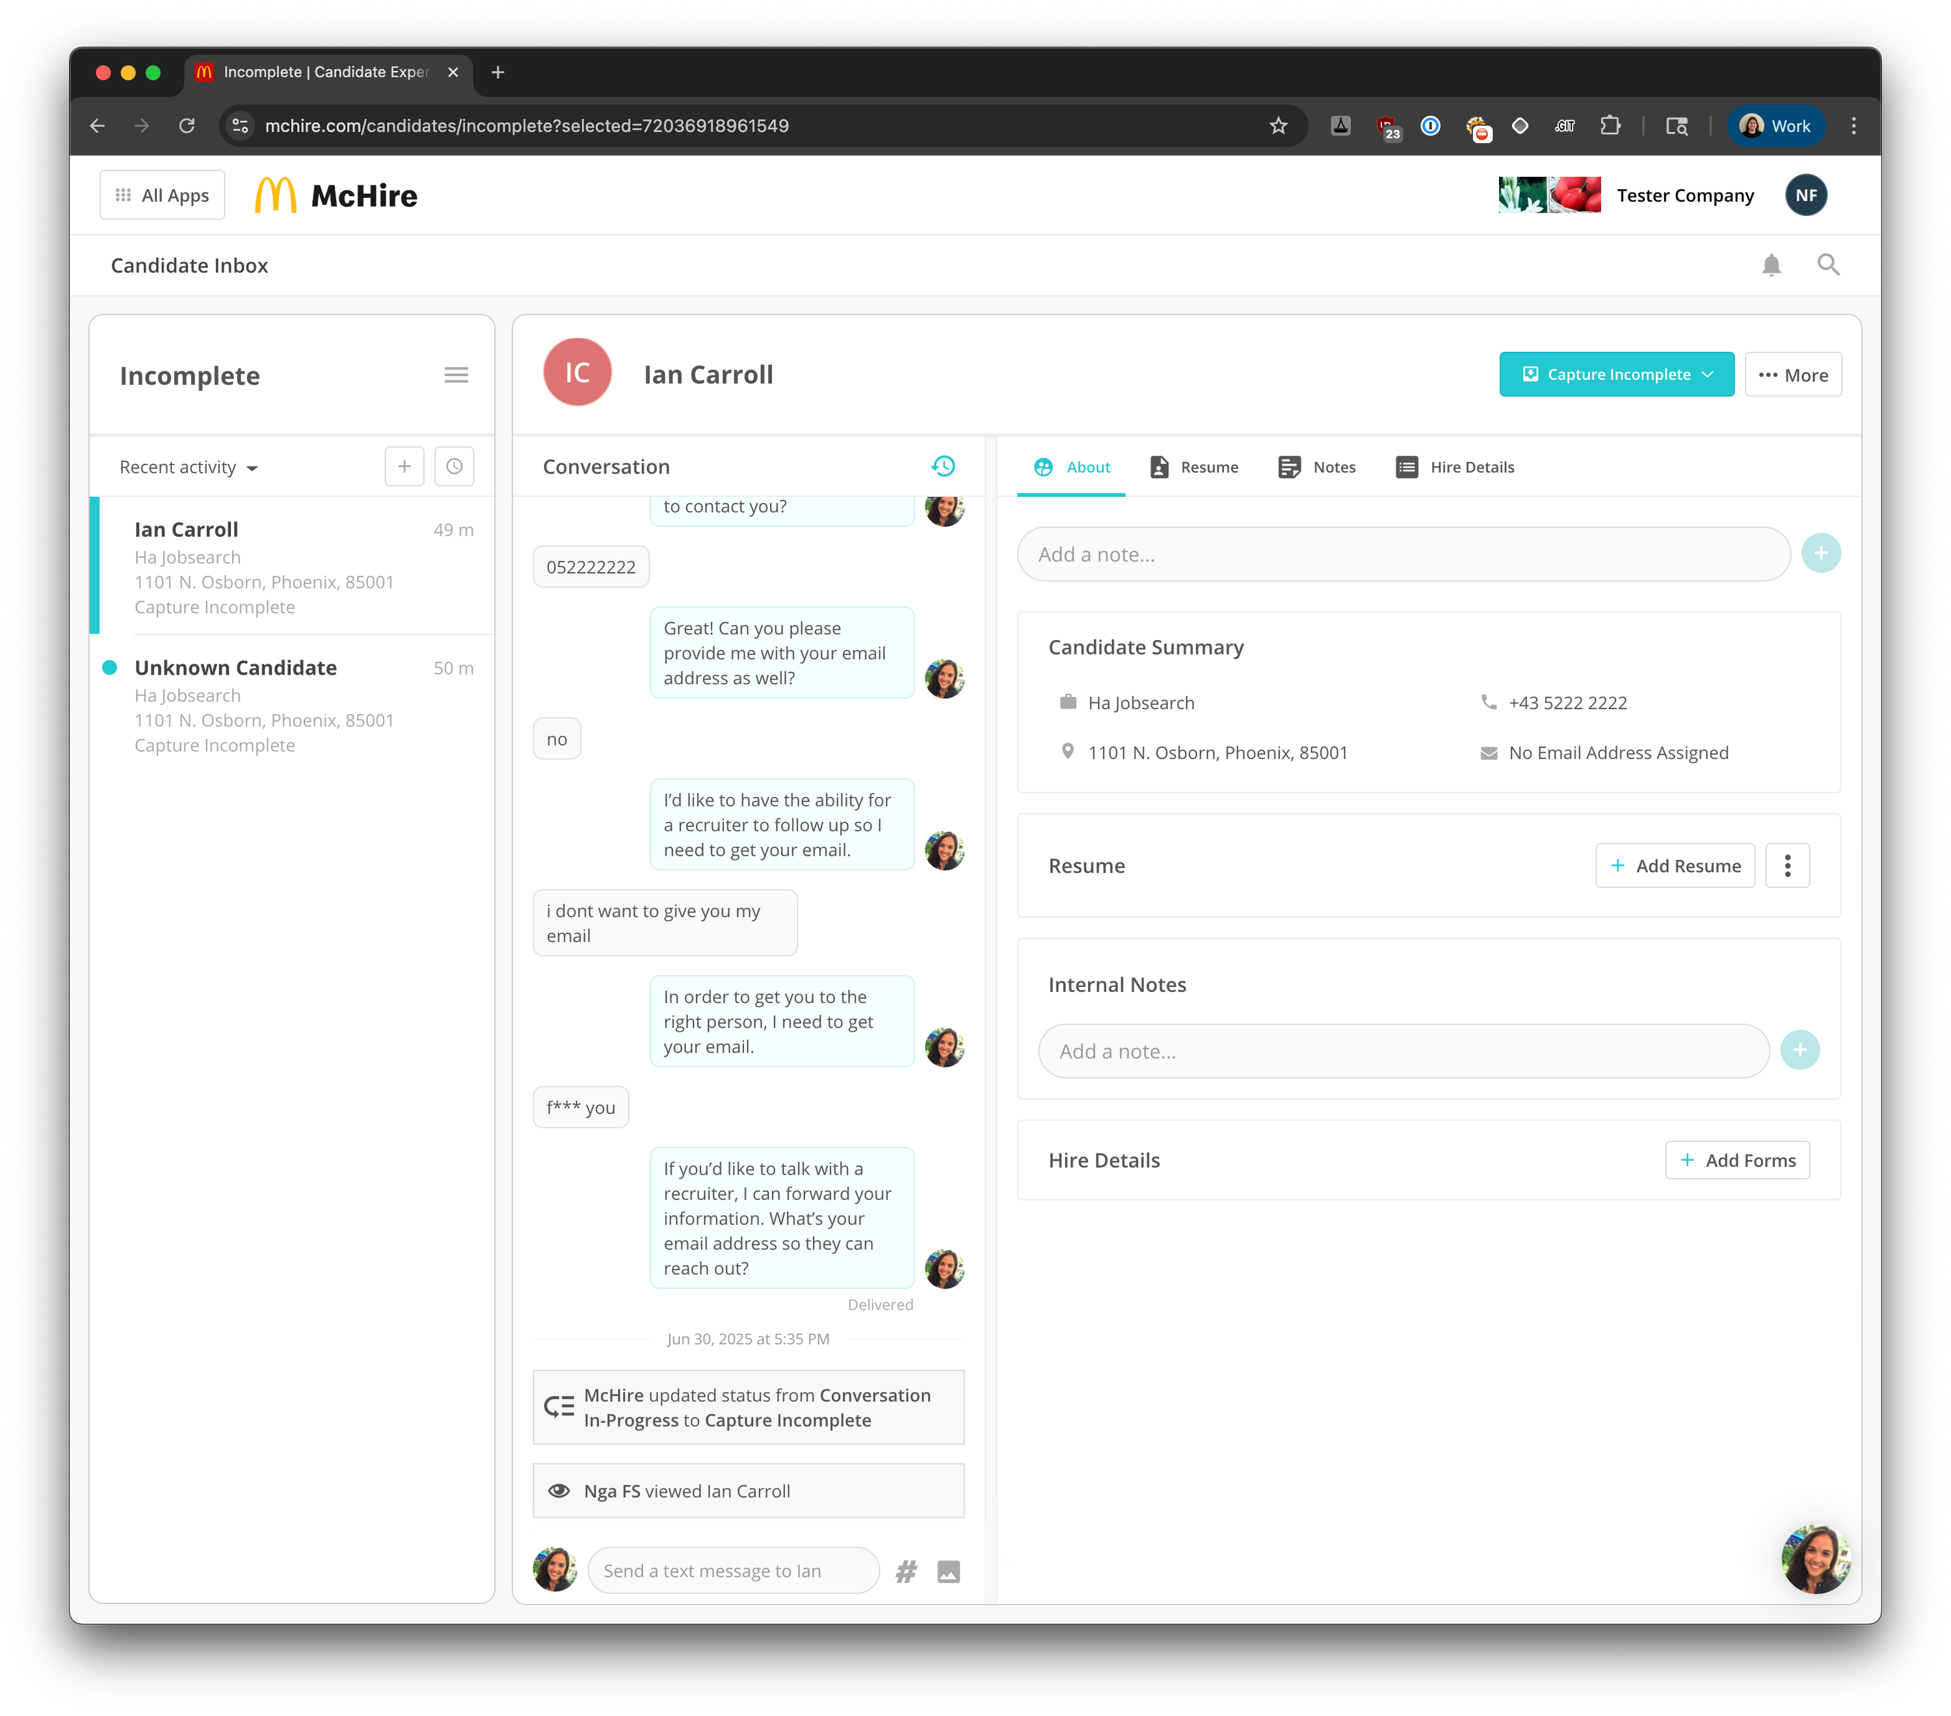Viewport: 1951px width, 1716px height.
Task: Switch to the Hire Details tab
Action: pos(1455,467)
